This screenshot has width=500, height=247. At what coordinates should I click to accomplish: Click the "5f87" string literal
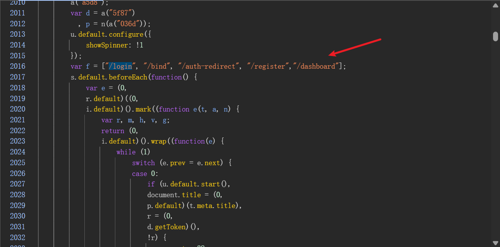(x=122, y=13)
